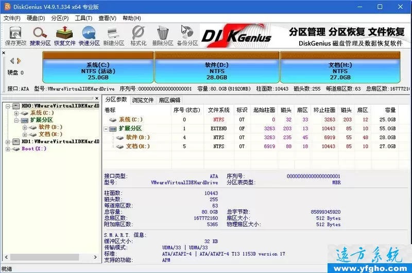Expand the Boot(X:) tree node
Image resolution: width=412 pixels, height=273 pixels.
[8, 149]
